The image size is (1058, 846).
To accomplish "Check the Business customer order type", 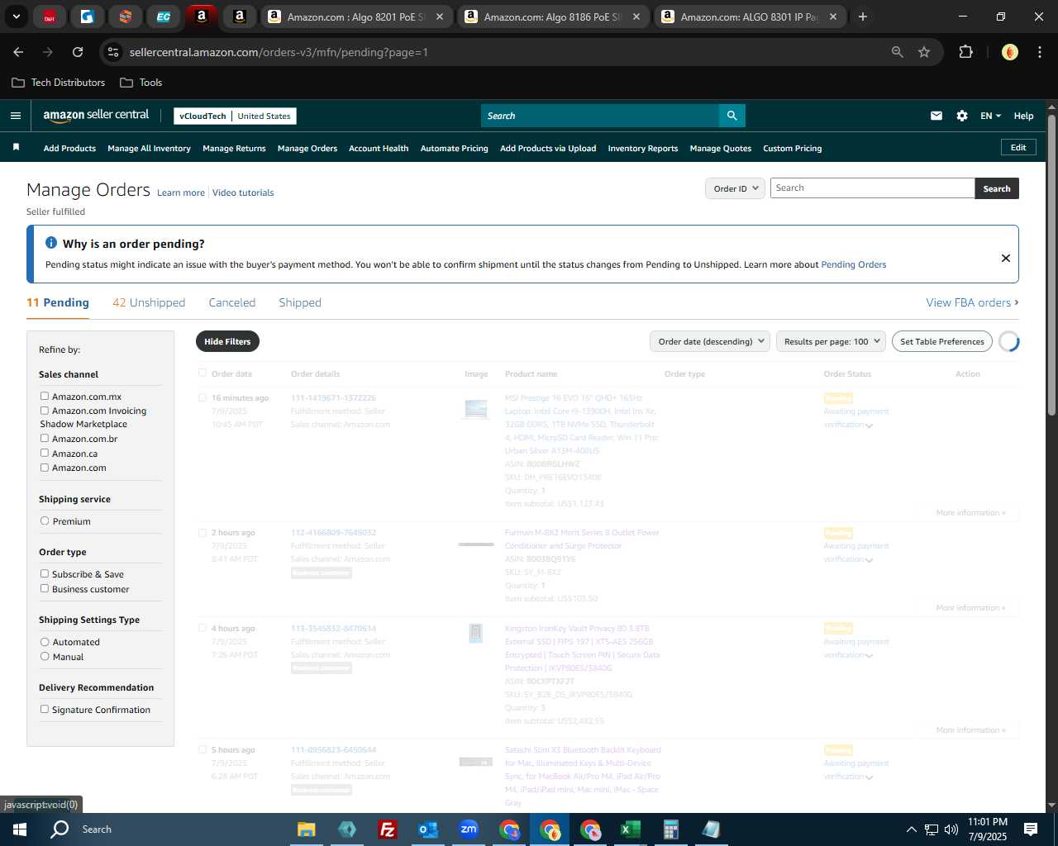I will tap(45, 589).
